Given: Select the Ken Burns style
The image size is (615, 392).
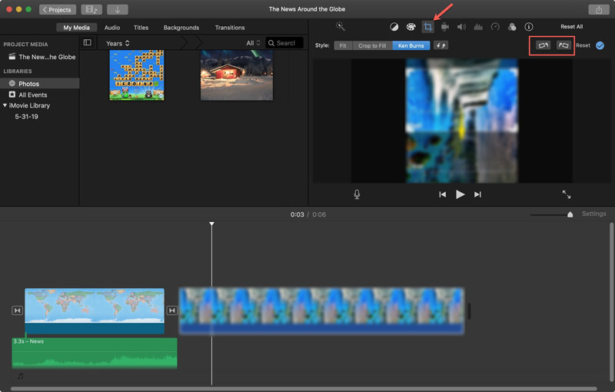Looking at the screenshot, I should click(x=411, y=45).
